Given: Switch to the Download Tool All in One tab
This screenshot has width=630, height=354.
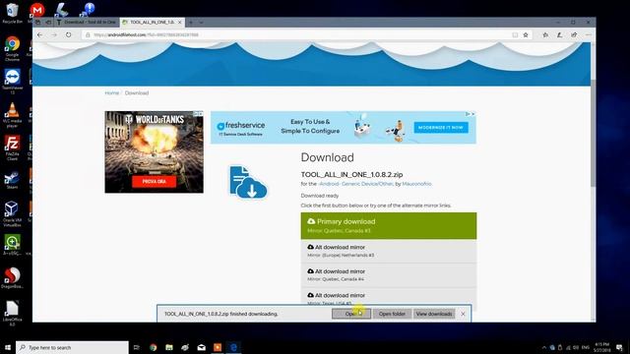Looking at the screenshot, I should (x=88, y=23).
